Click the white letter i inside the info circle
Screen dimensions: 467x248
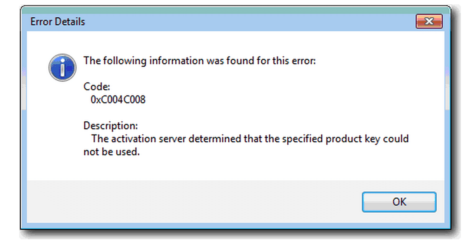(x=62, y=68)
